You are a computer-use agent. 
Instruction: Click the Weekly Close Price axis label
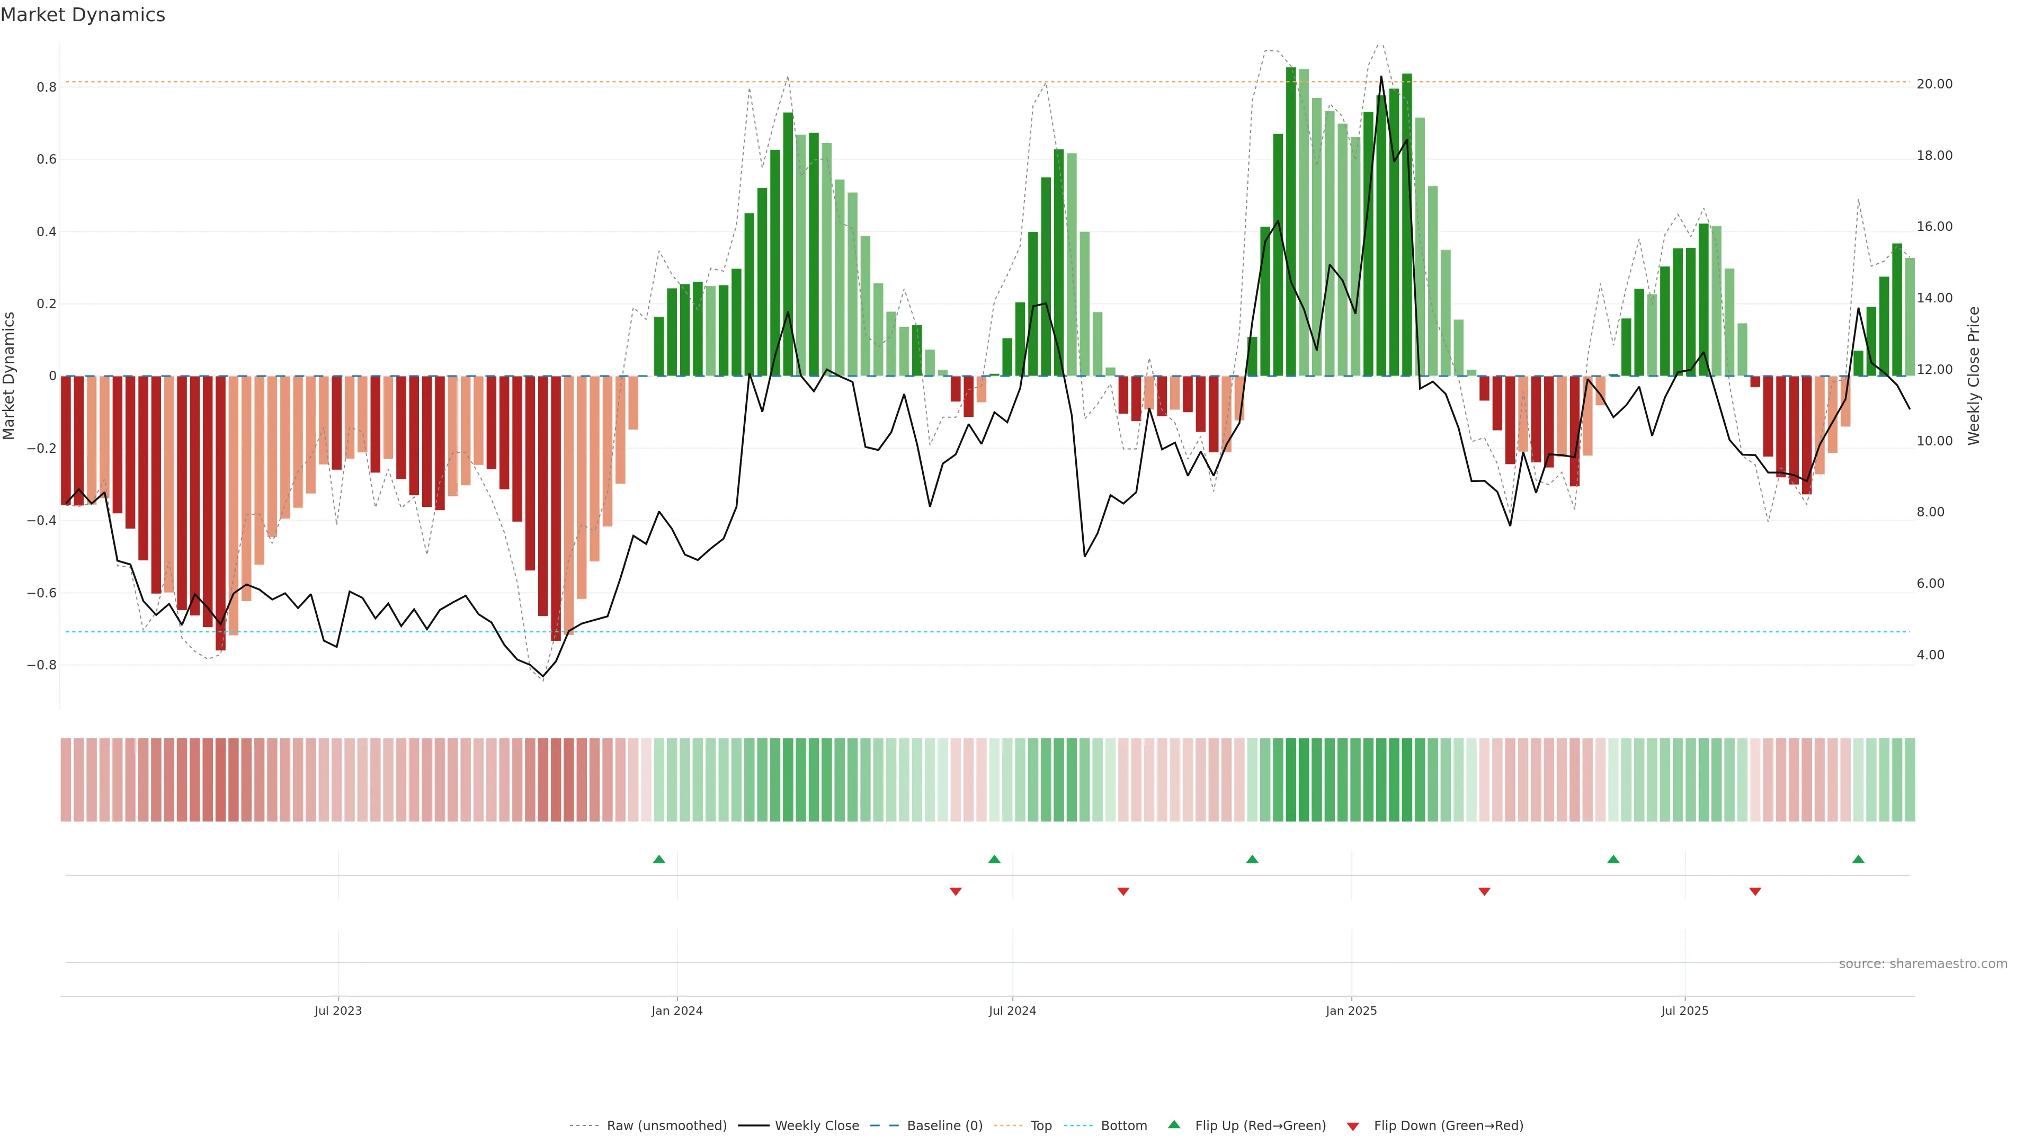pos(1974,376)
